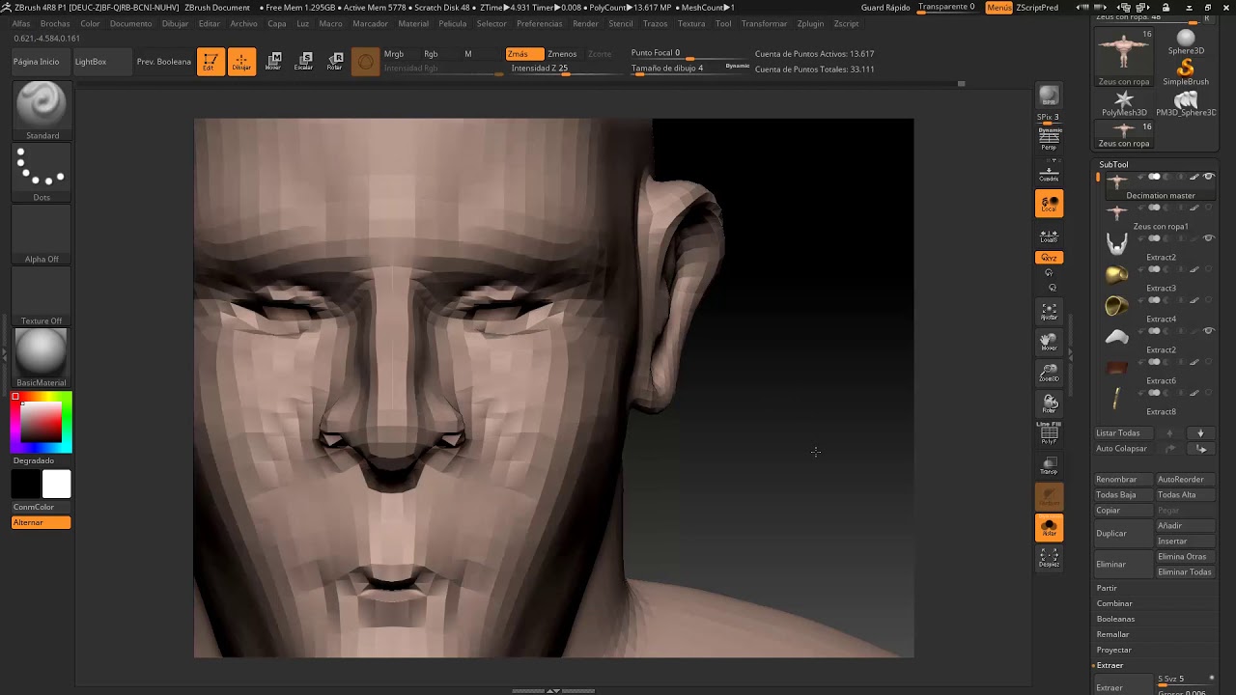
Task: Open the Texture Off selector
Action: 42,296
